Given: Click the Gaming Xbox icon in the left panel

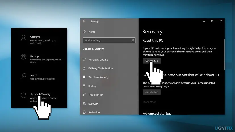Looking at the screenshot, I should tap(23, 57).
